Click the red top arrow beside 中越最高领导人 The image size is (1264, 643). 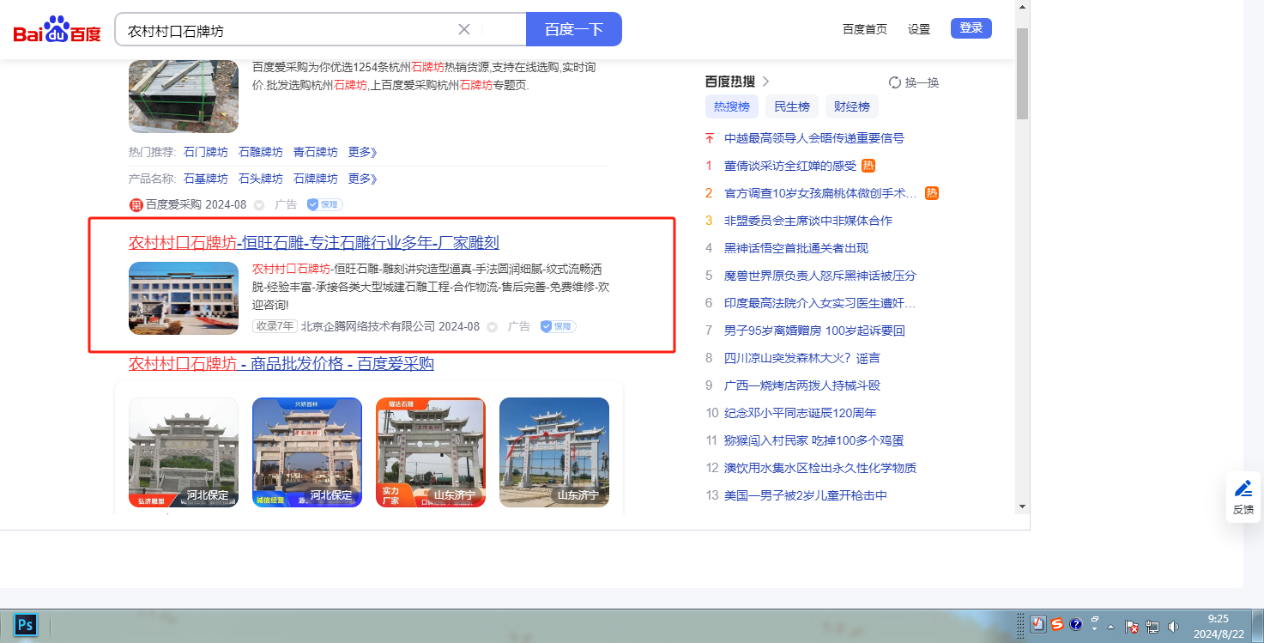(x=710, y=138)
